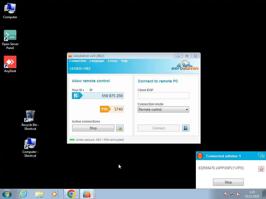
Task: Stop all connections in Connected admins panel
Action: pos(228,182)
